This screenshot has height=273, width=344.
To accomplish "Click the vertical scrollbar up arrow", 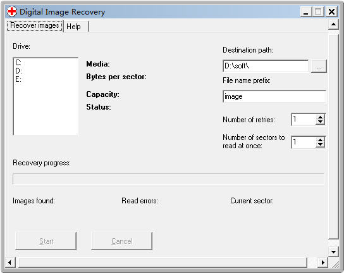I will click(x=333, y=25).
